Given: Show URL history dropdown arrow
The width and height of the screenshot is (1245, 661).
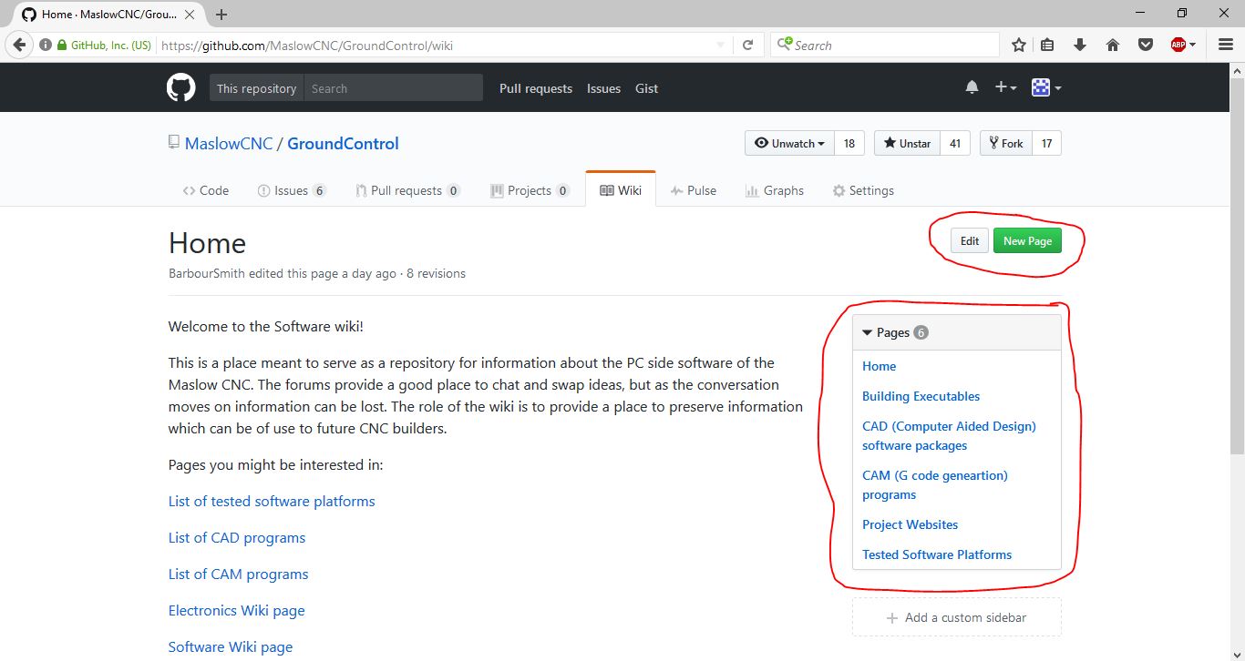Looking at the screenshot, I should tap(720, 45).
